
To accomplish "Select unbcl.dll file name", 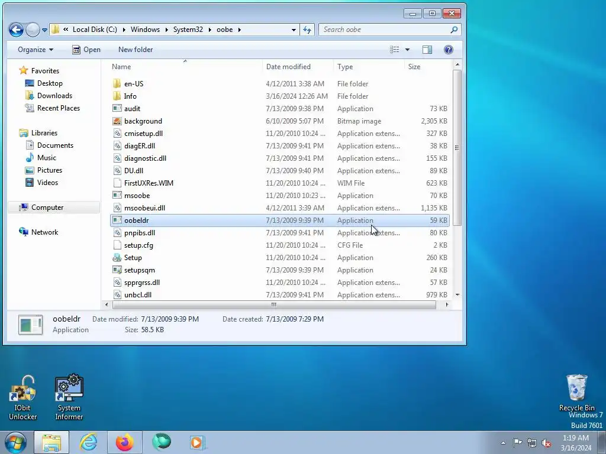I will click(137, 294).
